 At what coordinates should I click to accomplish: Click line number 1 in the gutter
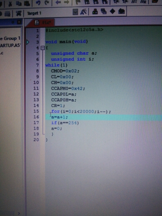click(37, 31)
